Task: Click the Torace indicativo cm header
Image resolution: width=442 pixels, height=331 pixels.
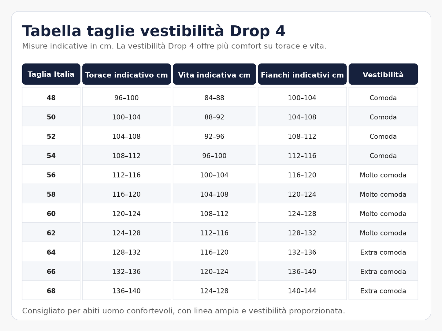Action: [x=126, y=74]
